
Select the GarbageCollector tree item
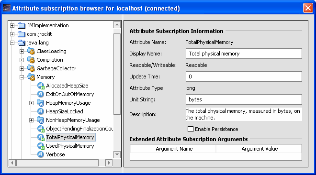[56, 68]
